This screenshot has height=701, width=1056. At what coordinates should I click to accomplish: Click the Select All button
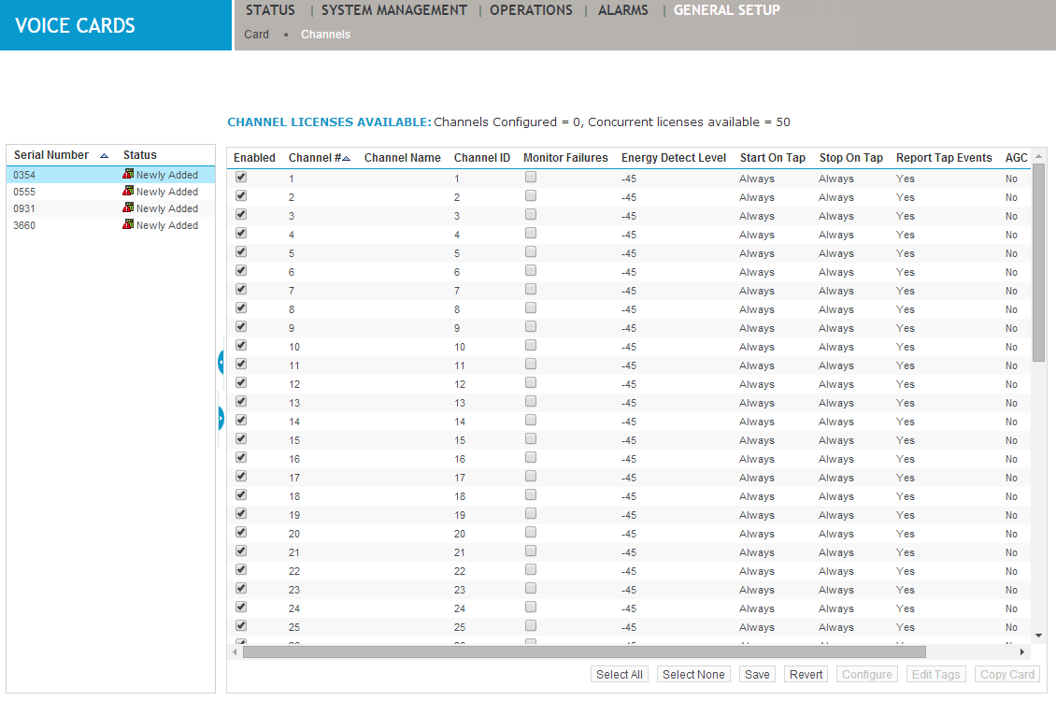[x=619, y=674]
